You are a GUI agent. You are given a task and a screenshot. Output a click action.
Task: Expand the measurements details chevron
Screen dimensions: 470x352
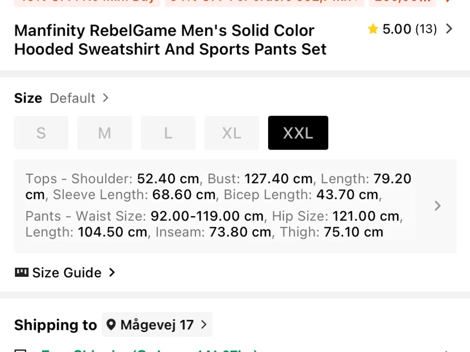(x=437, y=206)
